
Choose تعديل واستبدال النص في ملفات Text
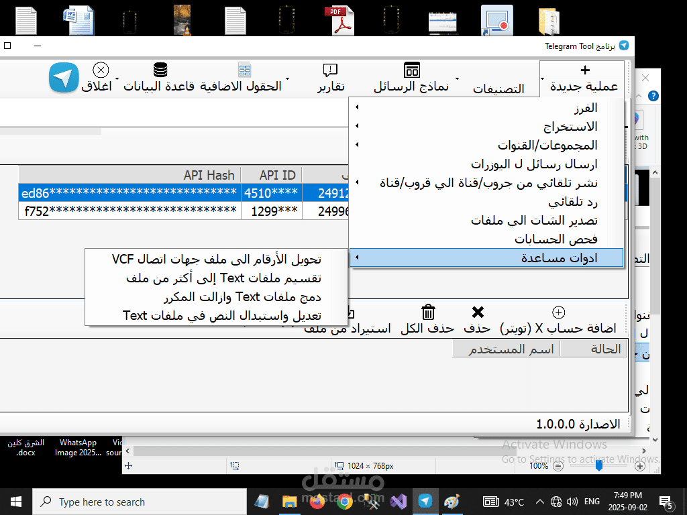pyautogui.click(x=217, y=315)
